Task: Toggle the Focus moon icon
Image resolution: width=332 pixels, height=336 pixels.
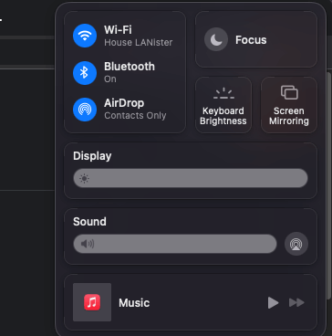Action: 216,39
